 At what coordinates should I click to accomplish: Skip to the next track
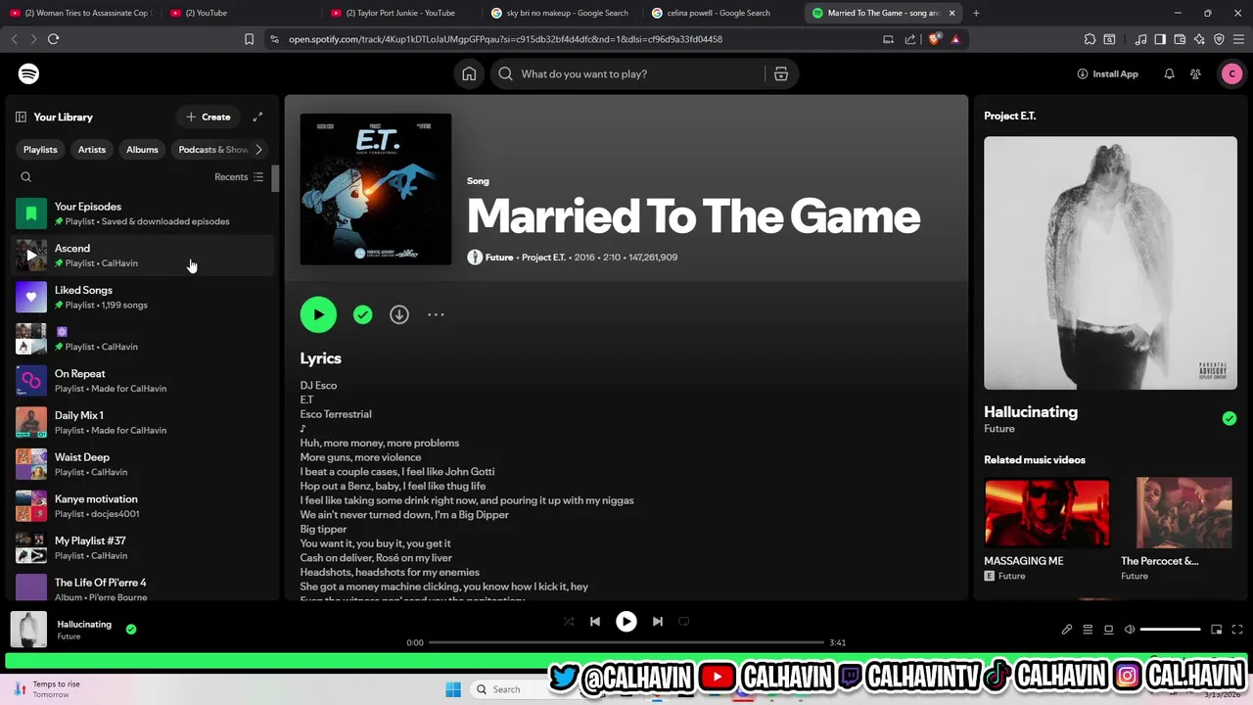pyautogui.click(x=658, y=621)
